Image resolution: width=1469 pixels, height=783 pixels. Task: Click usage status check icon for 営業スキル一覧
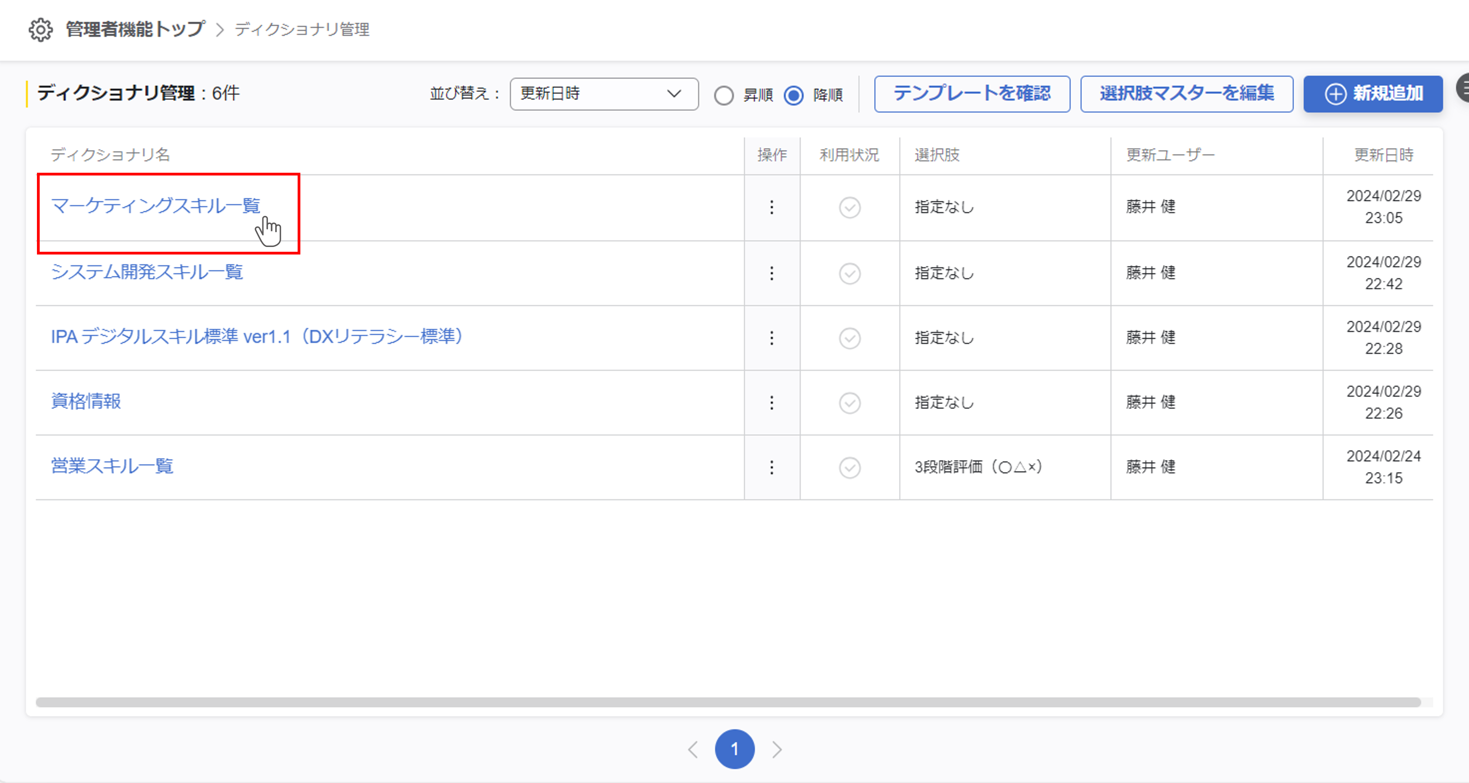(x=849, y=468)
